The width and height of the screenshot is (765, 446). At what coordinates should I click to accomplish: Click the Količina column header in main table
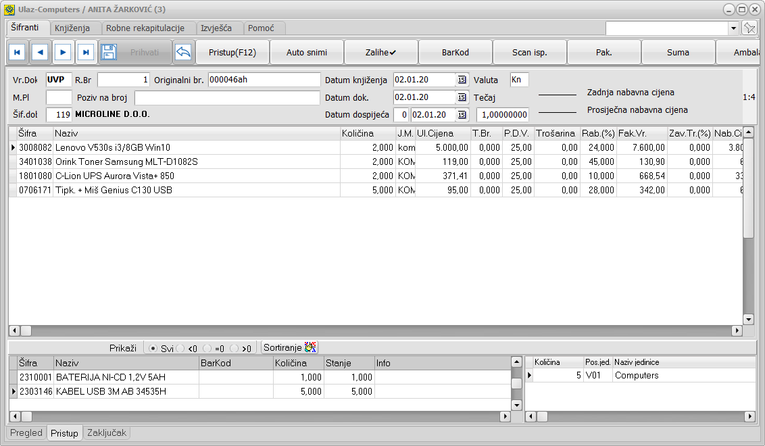[368, 133]
